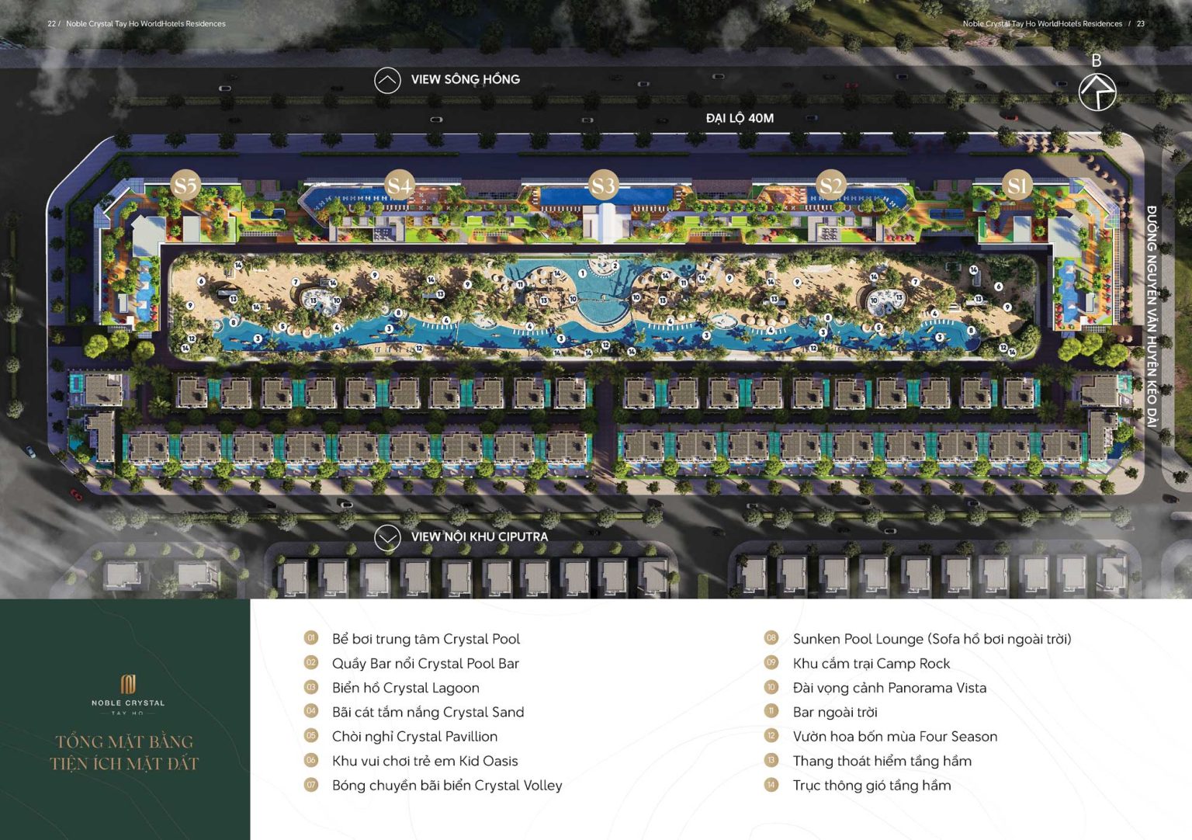1192x840 pixels.
Task: Select the S3 tower marker
Action: (x=603, y=185)
